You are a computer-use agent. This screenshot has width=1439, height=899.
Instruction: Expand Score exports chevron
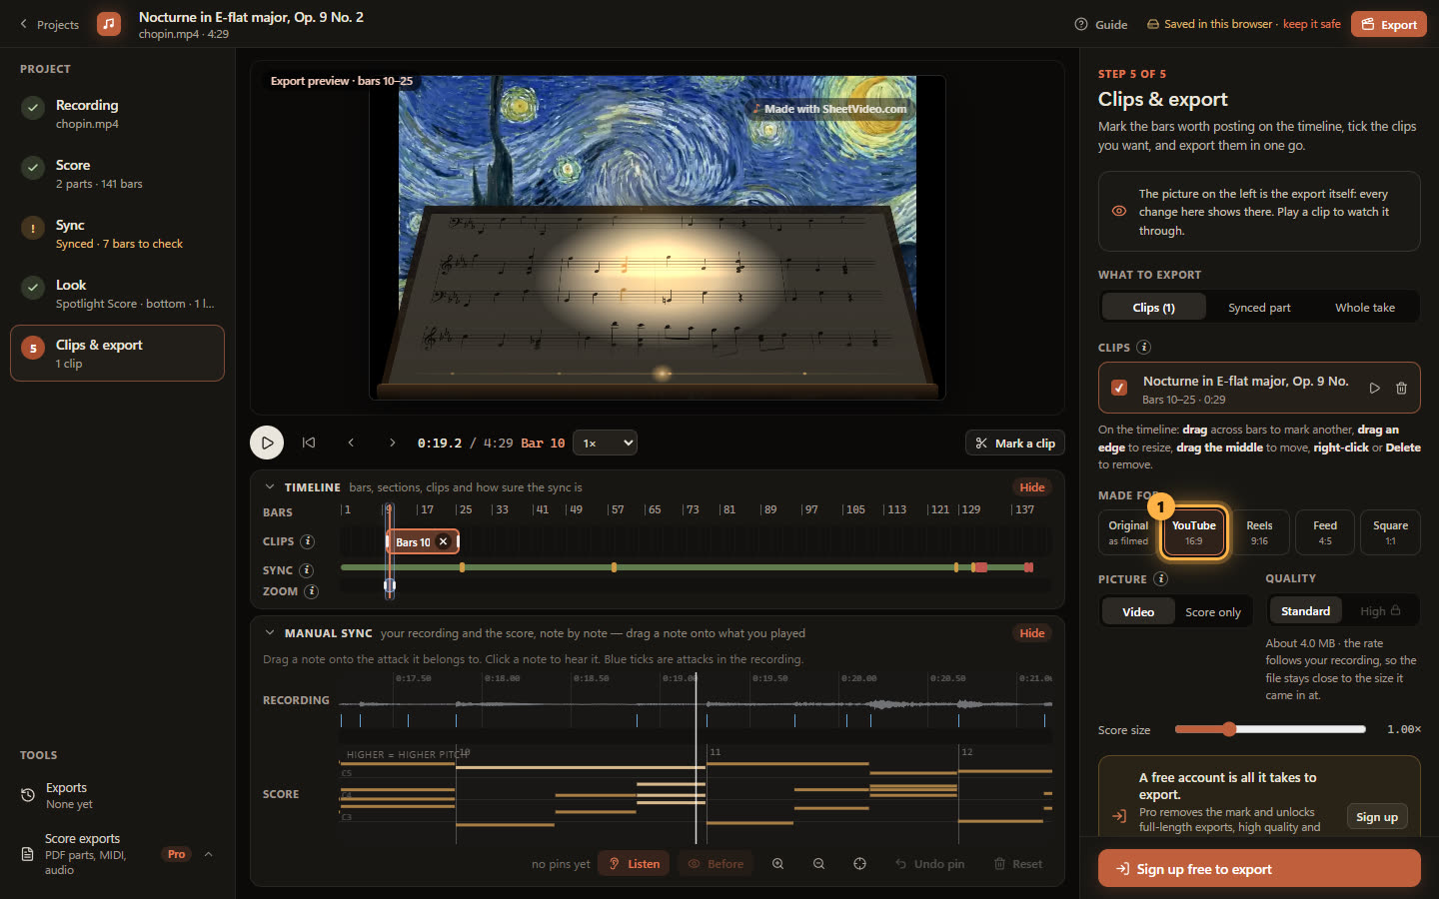pos(209,854)
